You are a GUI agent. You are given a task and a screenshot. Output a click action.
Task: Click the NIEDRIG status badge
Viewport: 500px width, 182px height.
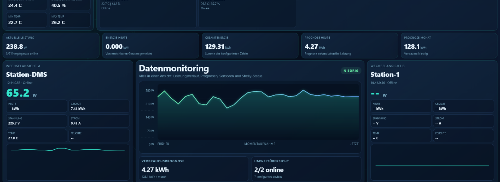point(351,71)
